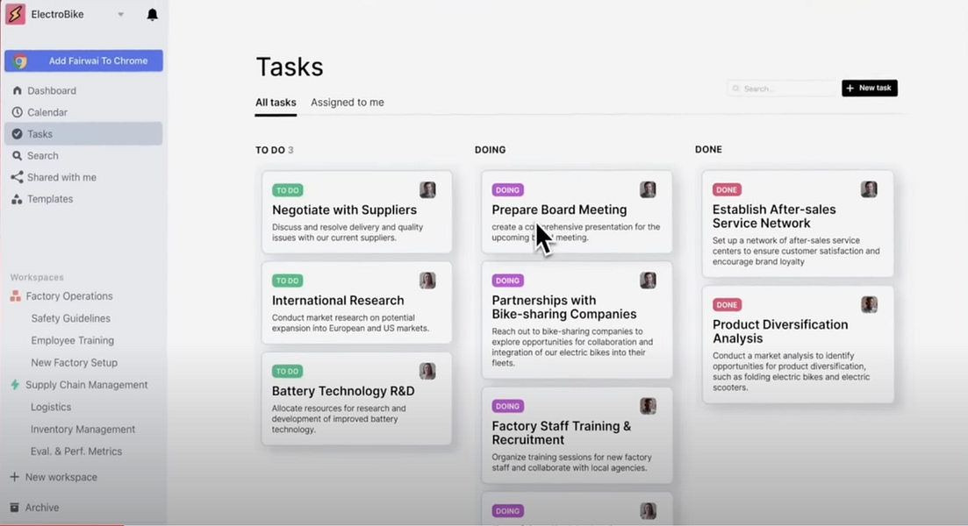The image size is (968, 526).
Task: Click the tasks Search input field
Action: click(x=782, y=89)
